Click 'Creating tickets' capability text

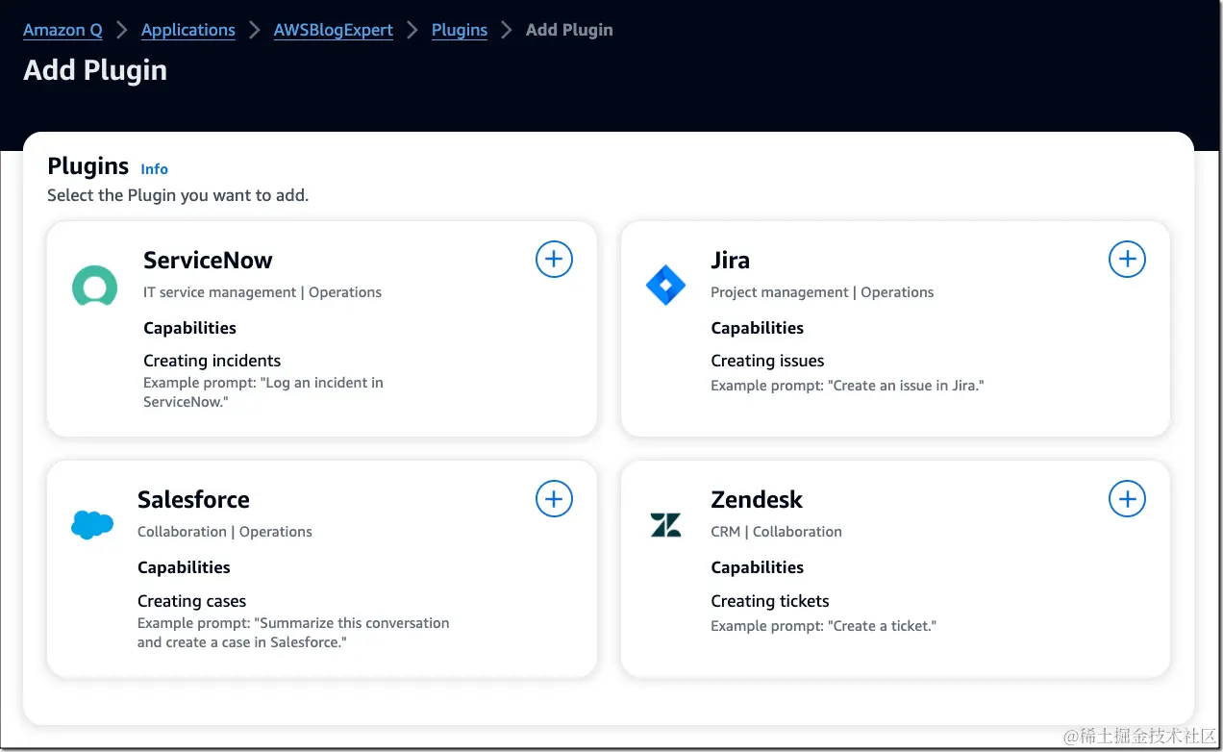[769, 601]
